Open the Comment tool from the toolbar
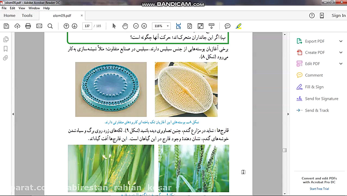Viewport: 347px width, 196px height. 227,26
